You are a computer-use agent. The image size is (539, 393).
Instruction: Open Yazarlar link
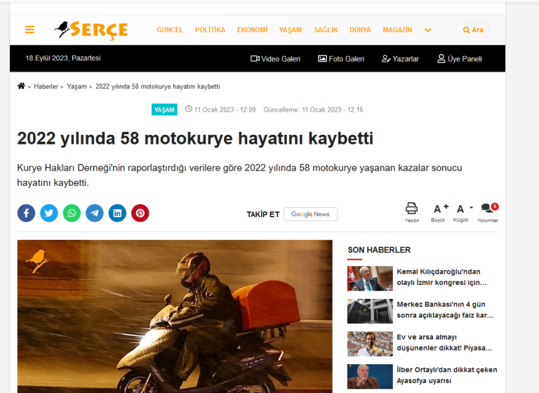[x=401, y=59]
